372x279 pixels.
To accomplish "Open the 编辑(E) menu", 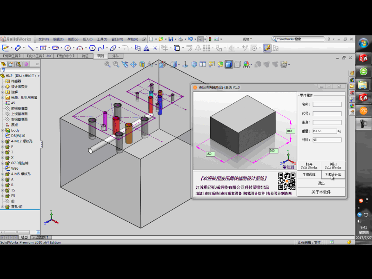I will click(x=59, y=39).
